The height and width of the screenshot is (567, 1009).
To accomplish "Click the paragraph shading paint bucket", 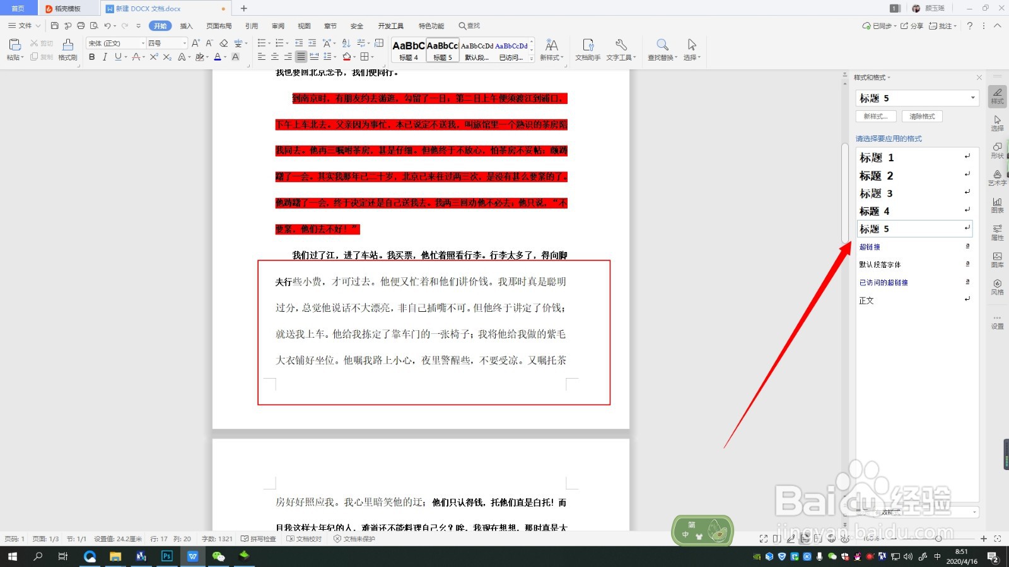I will tap(346, 57).
